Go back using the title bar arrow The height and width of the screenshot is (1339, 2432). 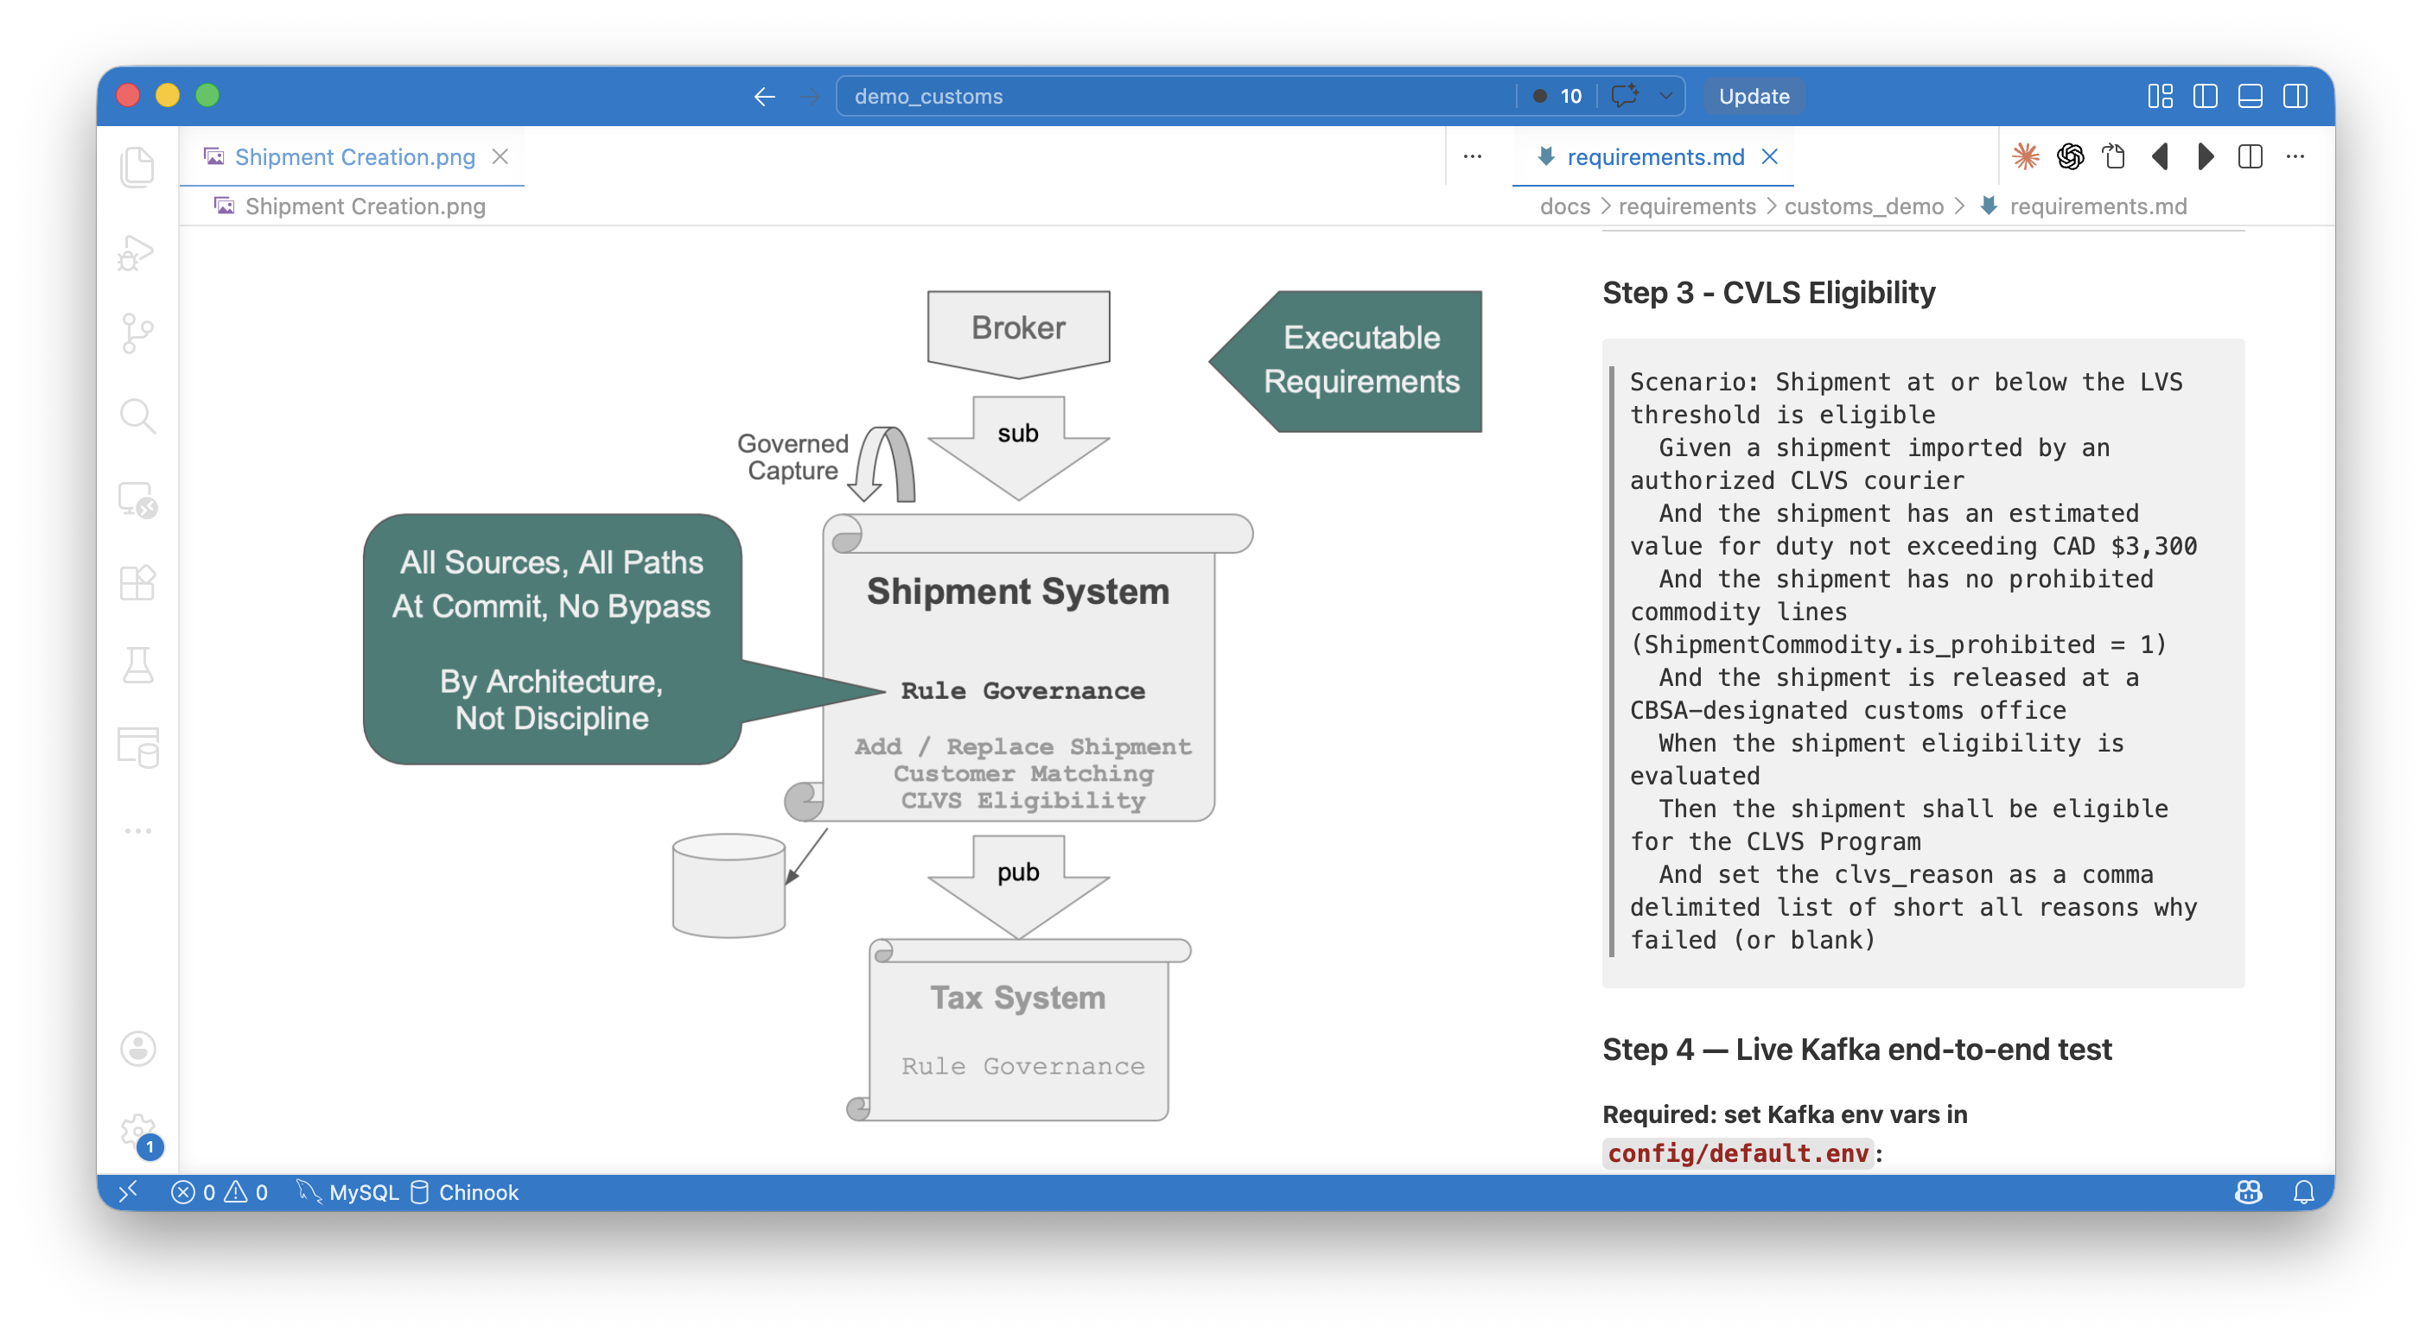tap(765, 96)
